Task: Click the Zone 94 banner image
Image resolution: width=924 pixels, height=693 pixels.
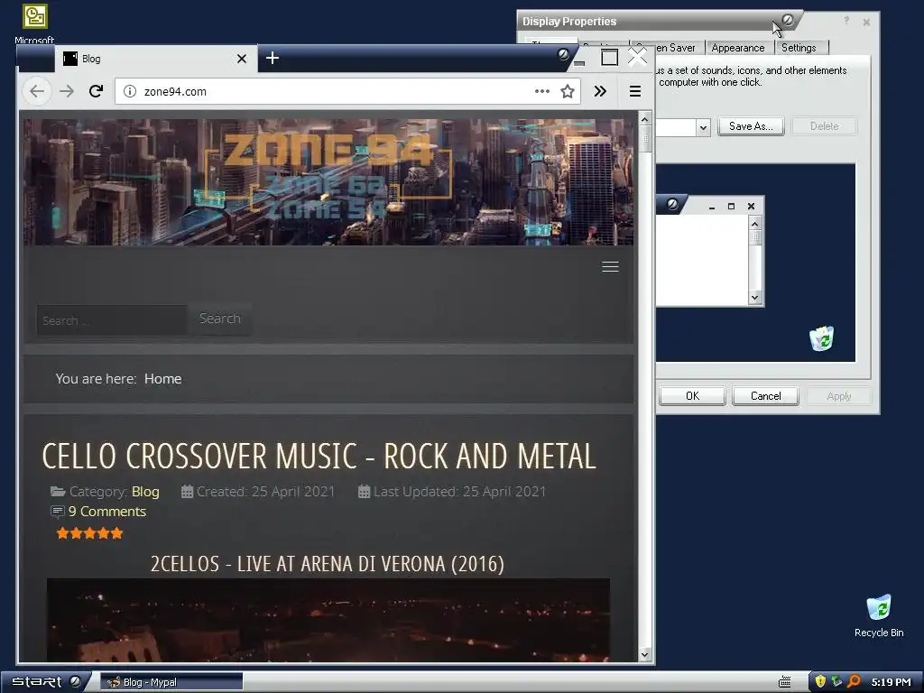Action: tap(328, 181)
